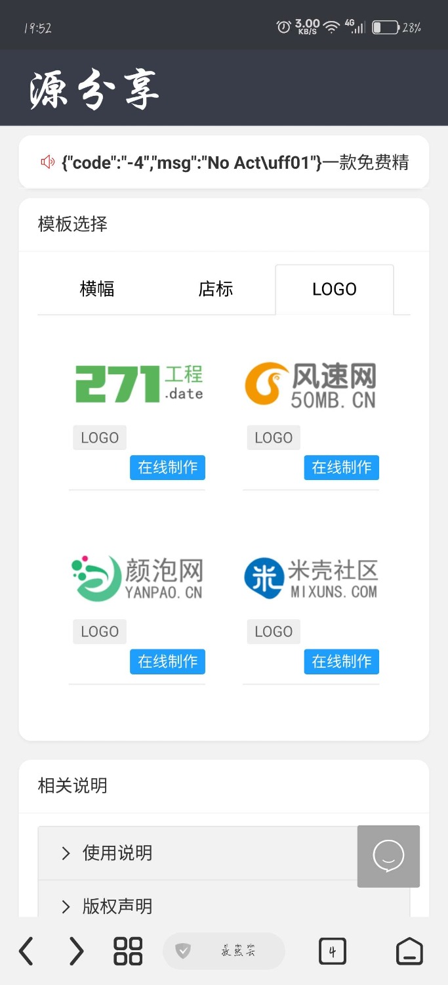The image size is (448, 985).
Task: Tap the shield icon in address bar
Action: click(183, 951)
